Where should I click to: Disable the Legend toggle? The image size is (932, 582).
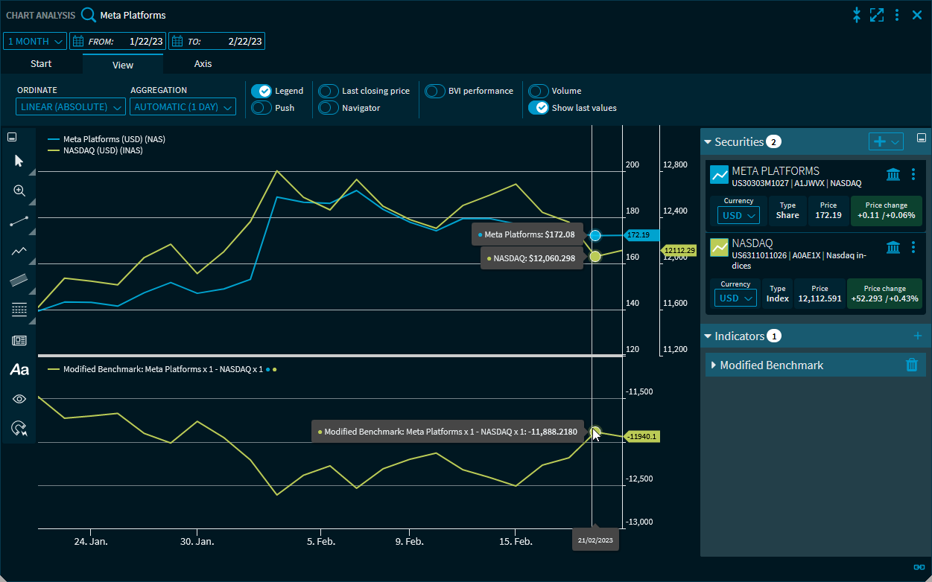pyautogui.click(x=261, y=91)
